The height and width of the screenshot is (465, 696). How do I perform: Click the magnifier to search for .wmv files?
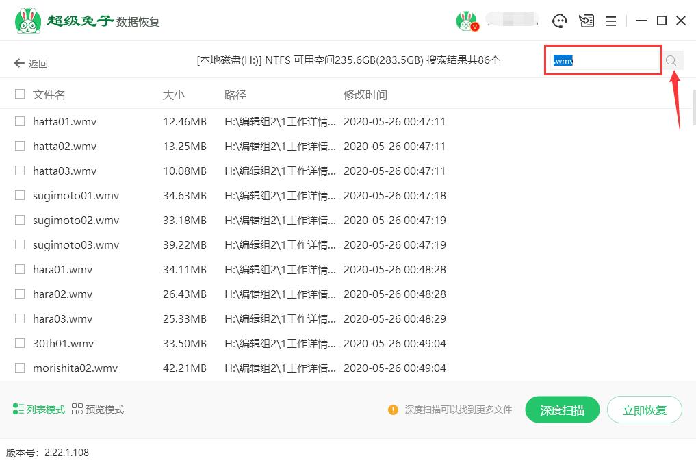(671, 60)
